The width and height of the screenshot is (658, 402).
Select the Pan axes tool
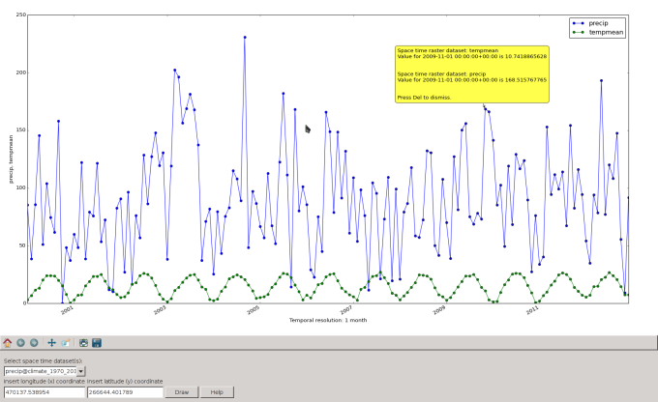[51, 342]
